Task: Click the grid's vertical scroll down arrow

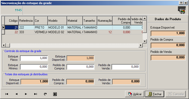Action: (145, 41)
